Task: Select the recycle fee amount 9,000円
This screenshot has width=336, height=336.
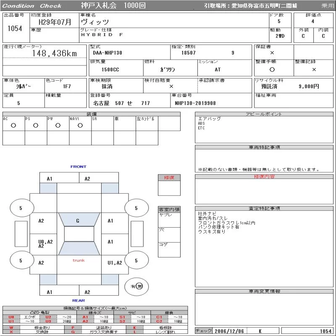Action: [309, 87]
